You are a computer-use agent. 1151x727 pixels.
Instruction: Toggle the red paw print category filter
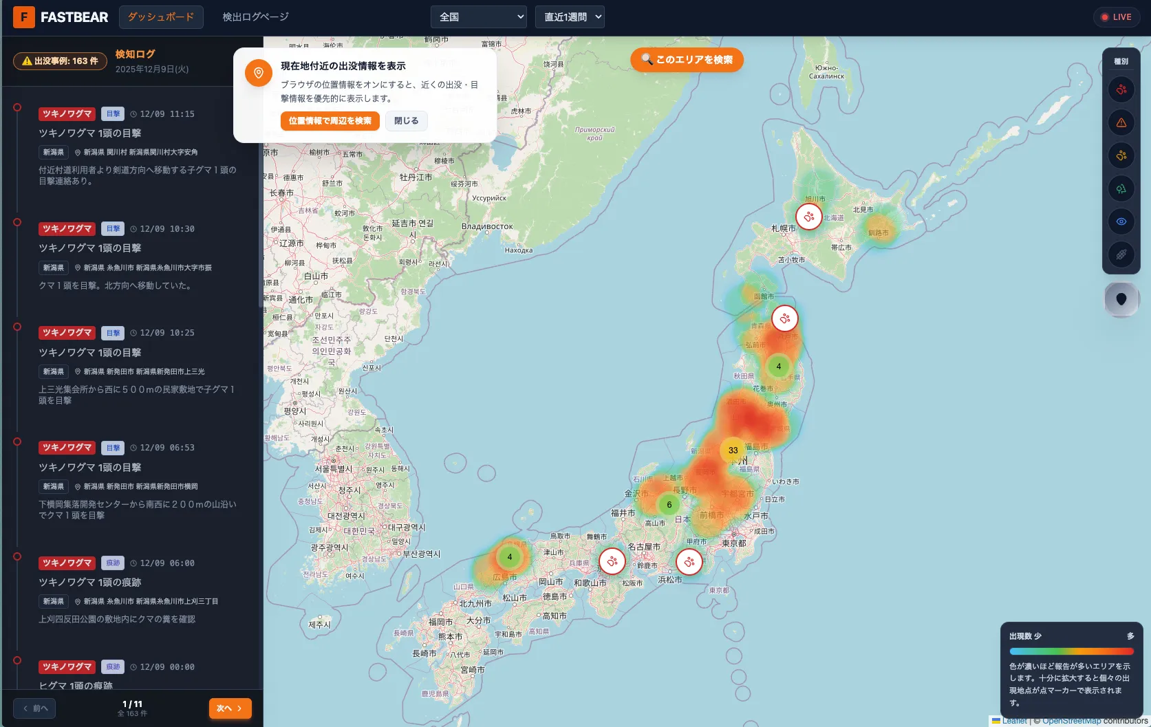pyautogui.click(x=1121, y=89)
